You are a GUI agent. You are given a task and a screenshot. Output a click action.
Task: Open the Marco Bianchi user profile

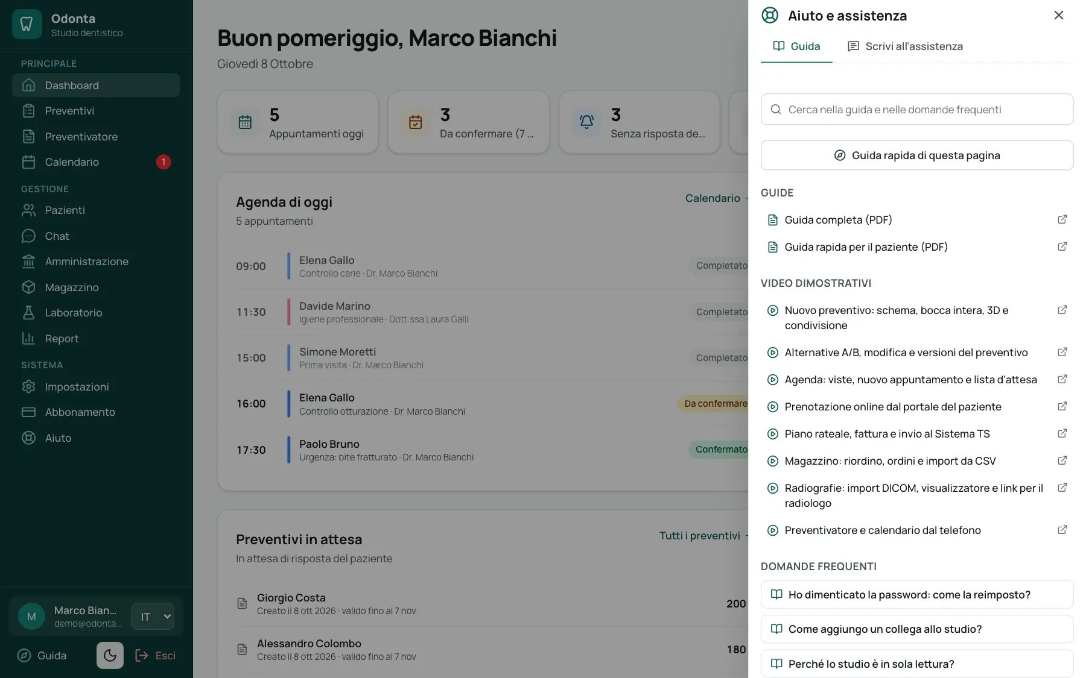(x=70, y=617)
